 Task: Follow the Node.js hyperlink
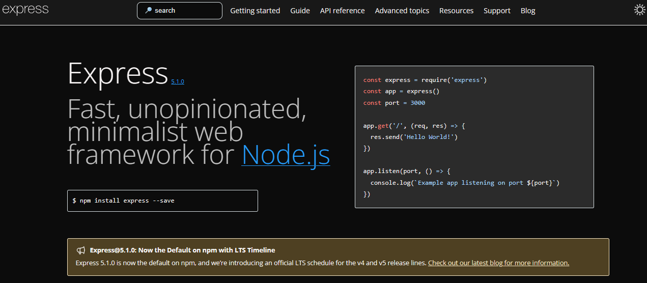point(286,154)
